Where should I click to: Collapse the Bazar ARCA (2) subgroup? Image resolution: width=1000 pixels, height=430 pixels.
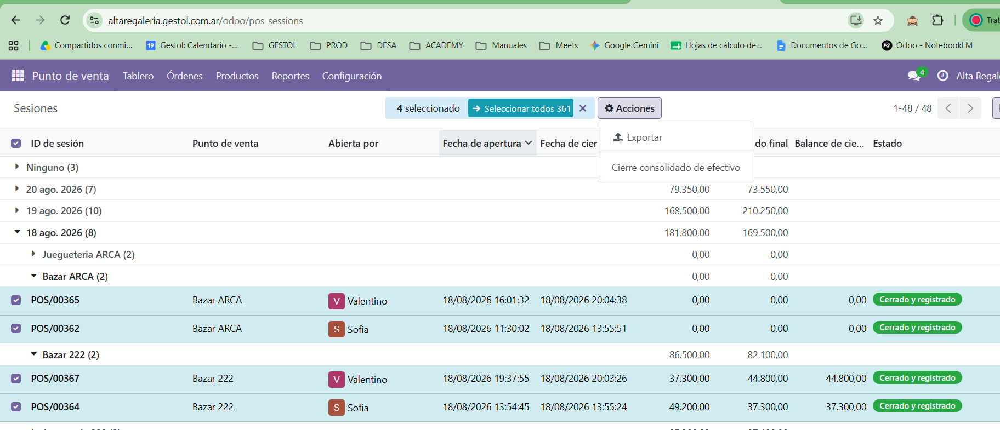(x=75, y=277)
